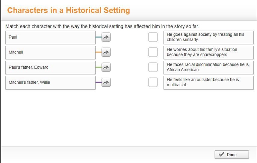Viewport: 257px width, 163px height.
Task: Select the Paul's father, Edward box
Action: click(50, 68)
